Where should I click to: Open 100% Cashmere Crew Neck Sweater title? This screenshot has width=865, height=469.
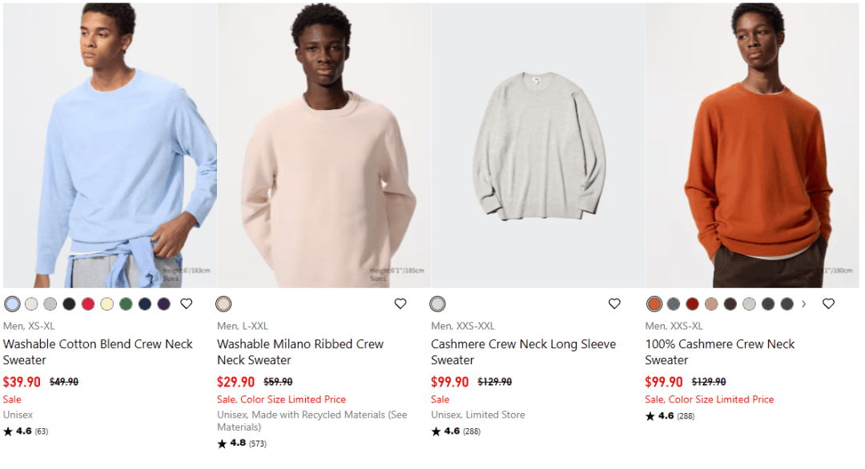720,351
